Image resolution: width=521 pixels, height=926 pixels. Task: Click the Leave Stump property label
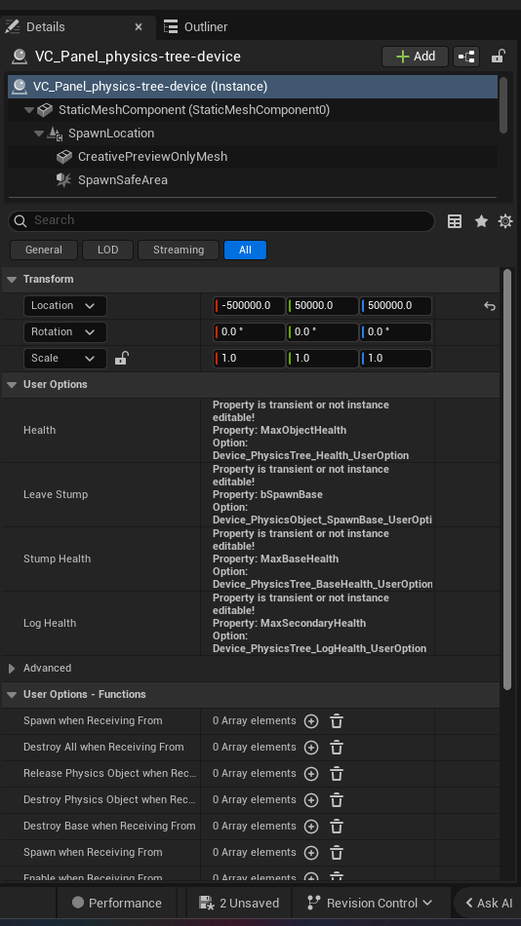(x=56, y=494)
